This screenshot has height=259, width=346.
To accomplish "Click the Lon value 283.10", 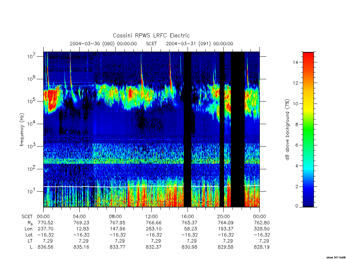I will point(153,229).
